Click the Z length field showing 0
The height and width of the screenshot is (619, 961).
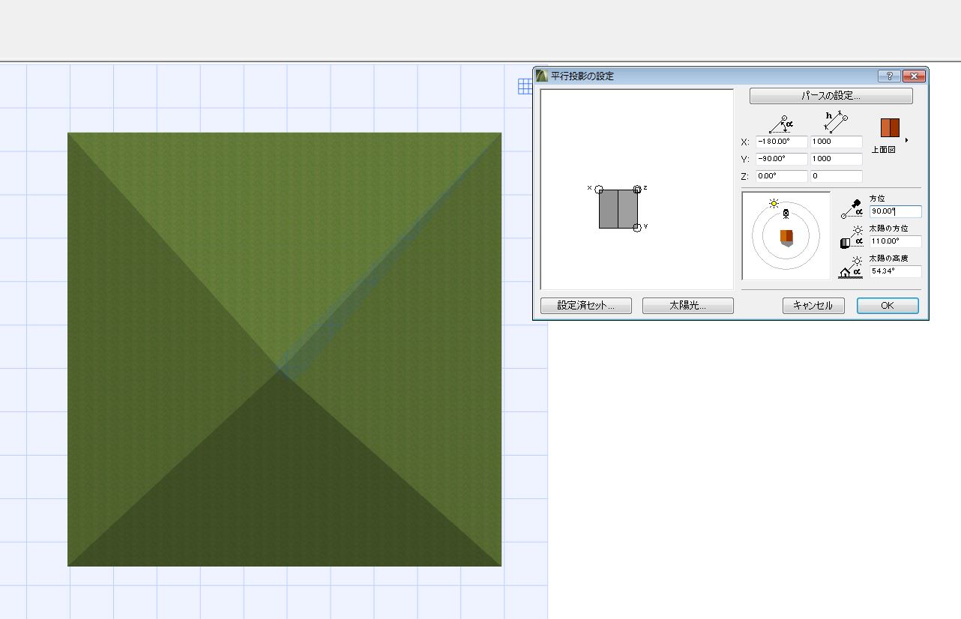[836, 176]
